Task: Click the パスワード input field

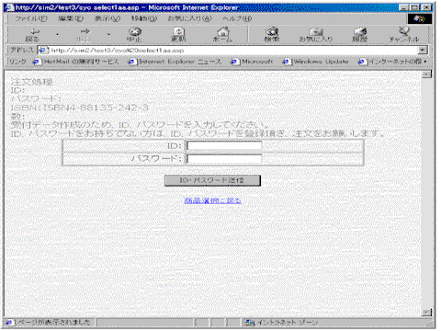Action: (224, 159)
